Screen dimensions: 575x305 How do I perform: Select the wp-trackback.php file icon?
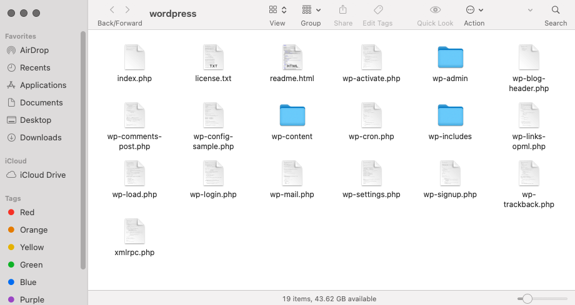[x=529, y=173]
